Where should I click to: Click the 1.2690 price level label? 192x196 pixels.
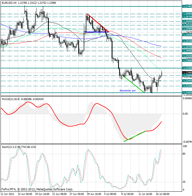pyautogui.click(x=187, y=14)
